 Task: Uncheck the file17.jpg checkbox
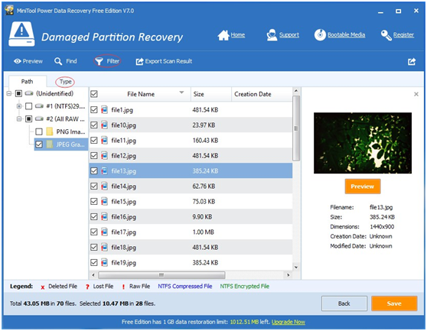(x=94, y=232)
